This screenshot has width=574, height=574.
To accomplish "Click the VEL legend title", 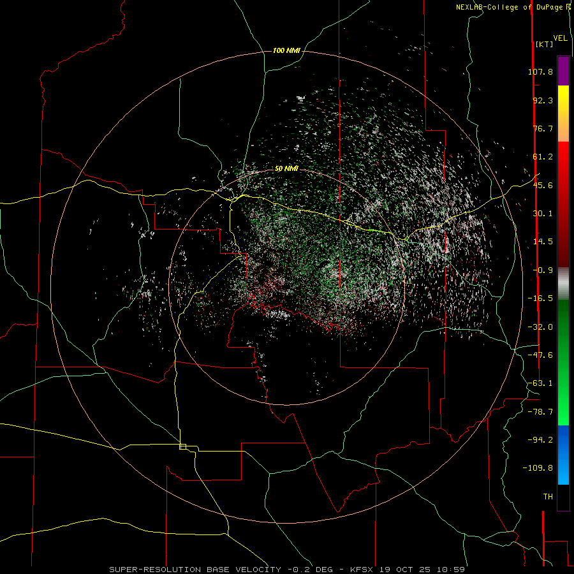I will click(x=561, y=38).
